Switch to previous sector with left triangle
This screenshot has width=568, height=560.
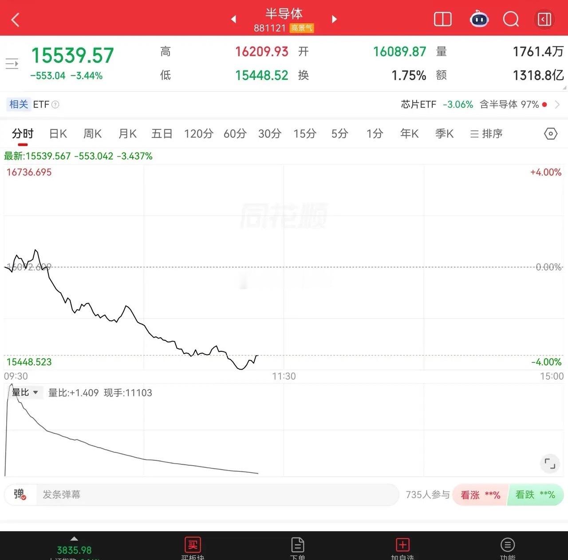[233, 19]
